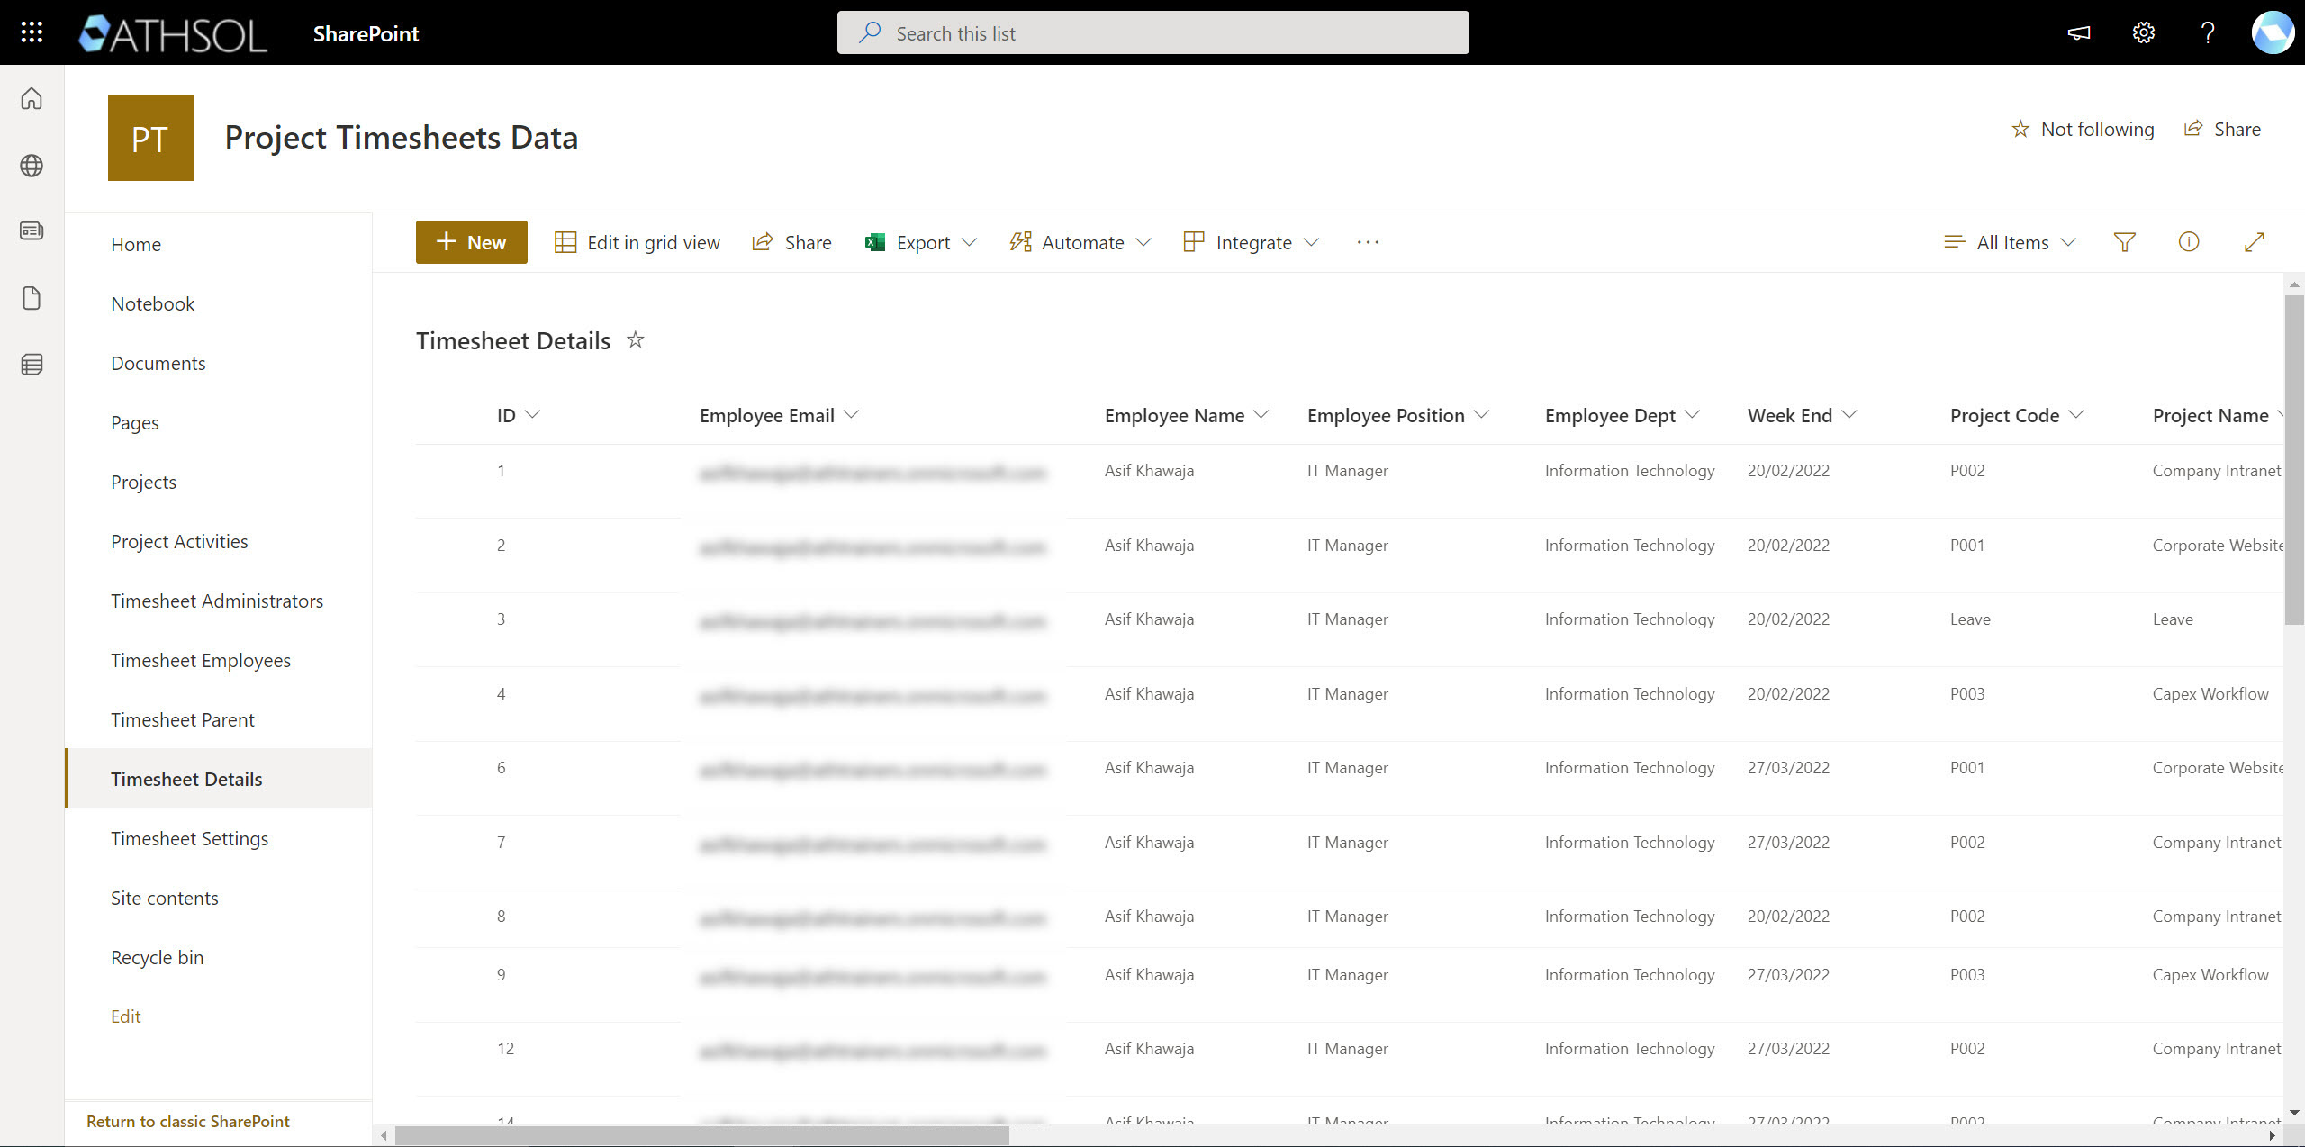Click the New item button
Viewport: 2305px width, 1147px height.
(x=471, y=242)
